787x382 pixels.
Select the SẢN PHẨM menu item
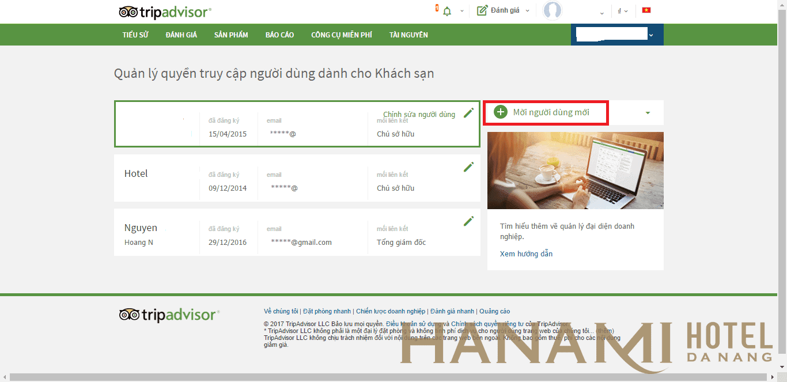[x=231, y=35]
